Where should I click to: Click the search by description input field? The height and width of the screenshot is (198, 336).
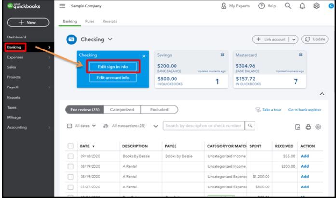[204, 125]
